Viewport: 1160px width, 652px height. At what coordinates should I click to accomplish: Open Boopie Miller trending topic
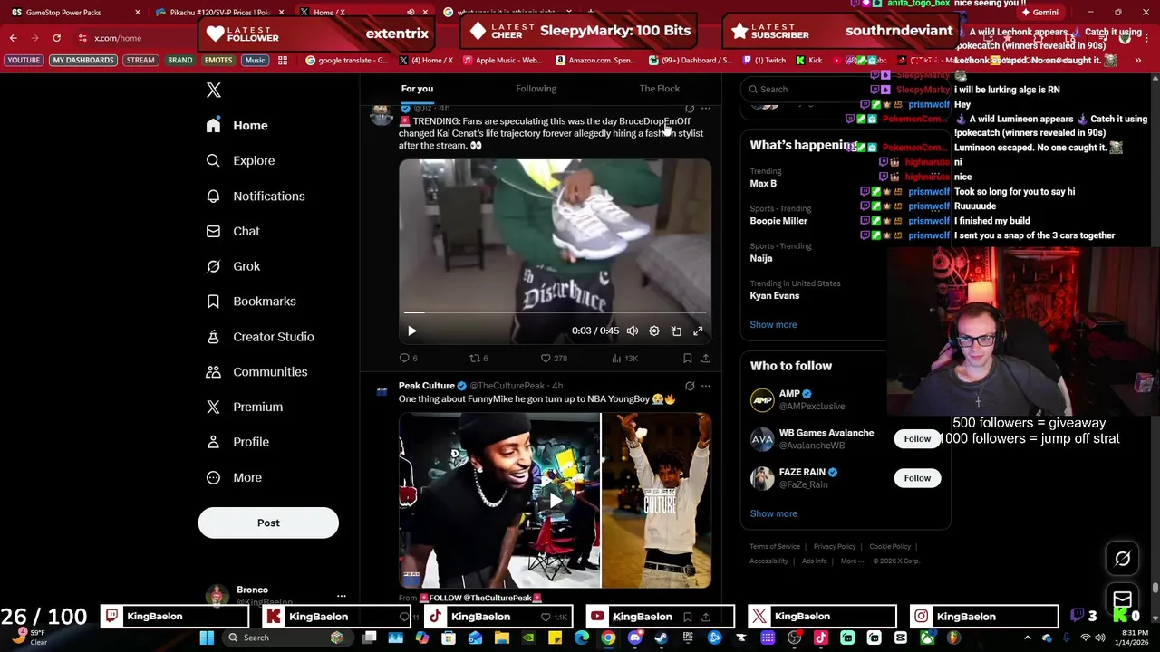coord(778,221)
